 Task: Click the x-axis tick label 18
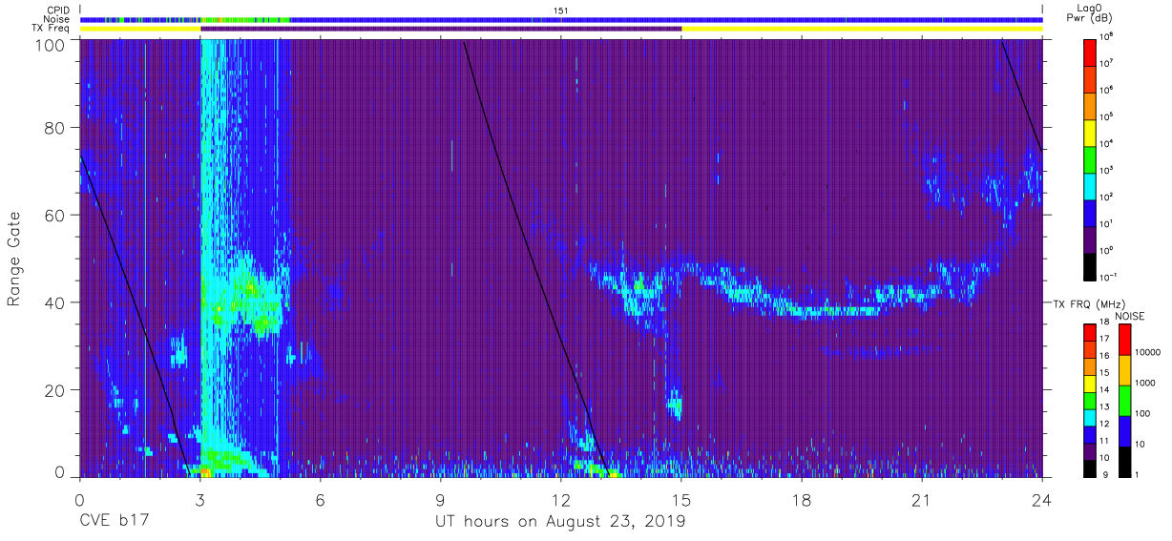coord(802,501)
